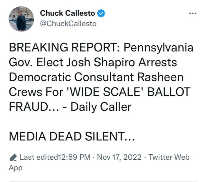
Task: Open the @ChuckCallesto handle link
Action: (68, 24)
